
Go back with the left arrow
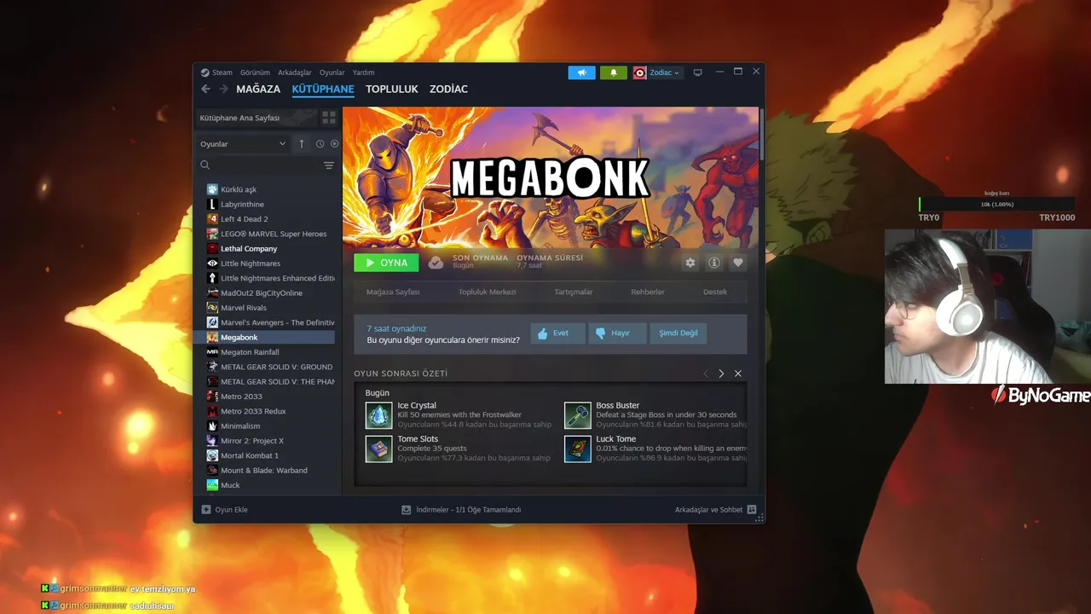point(205,89)
